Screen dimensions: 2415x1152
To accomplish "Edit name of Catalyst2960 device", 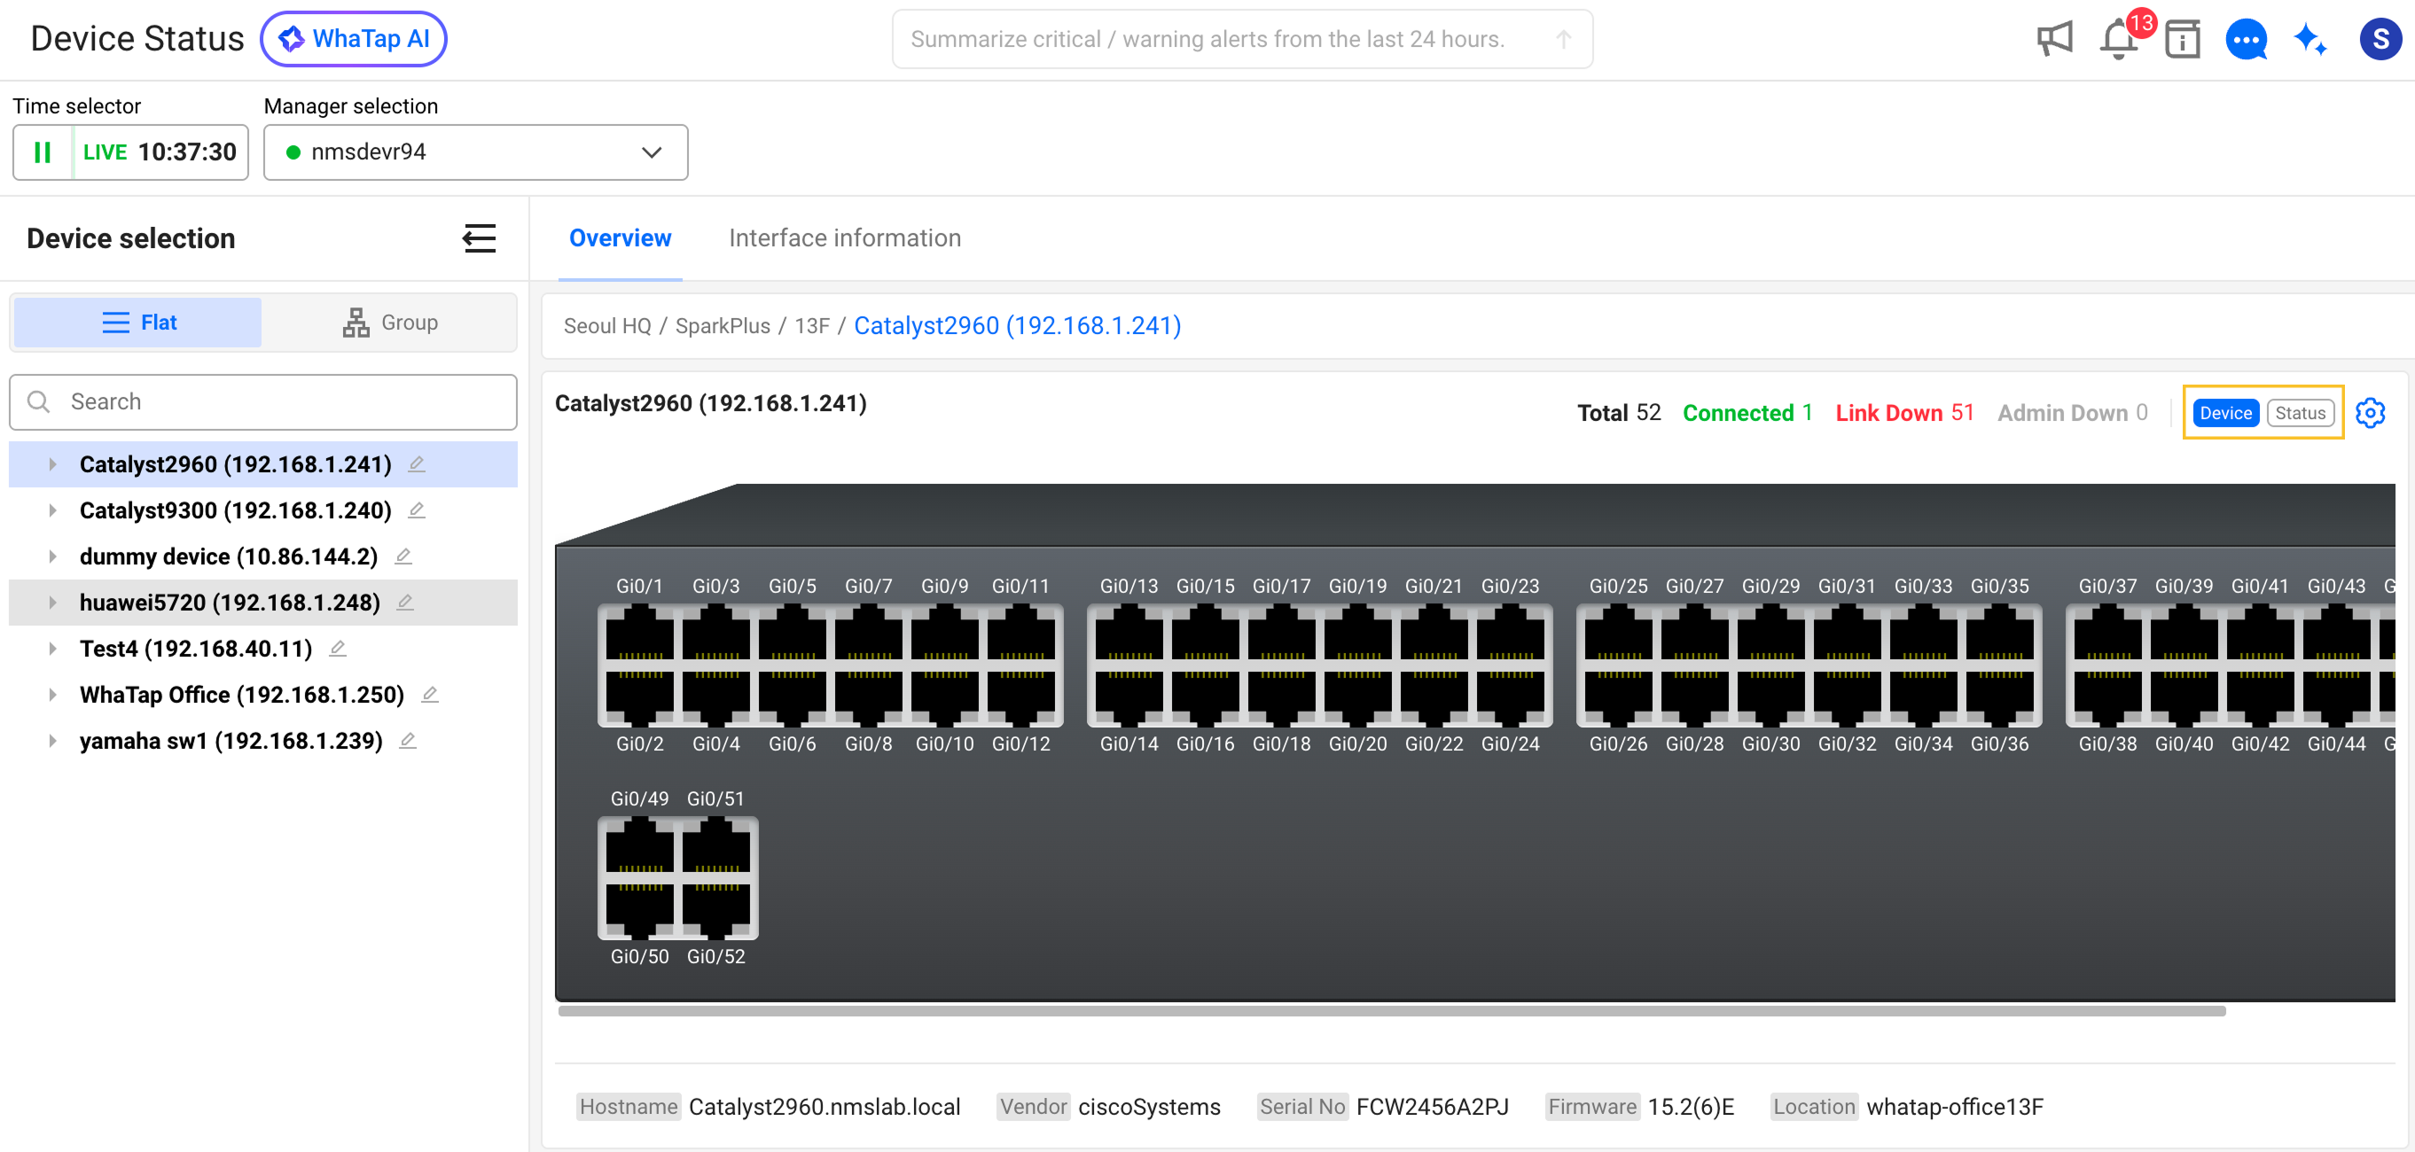I will coord(418,464).
